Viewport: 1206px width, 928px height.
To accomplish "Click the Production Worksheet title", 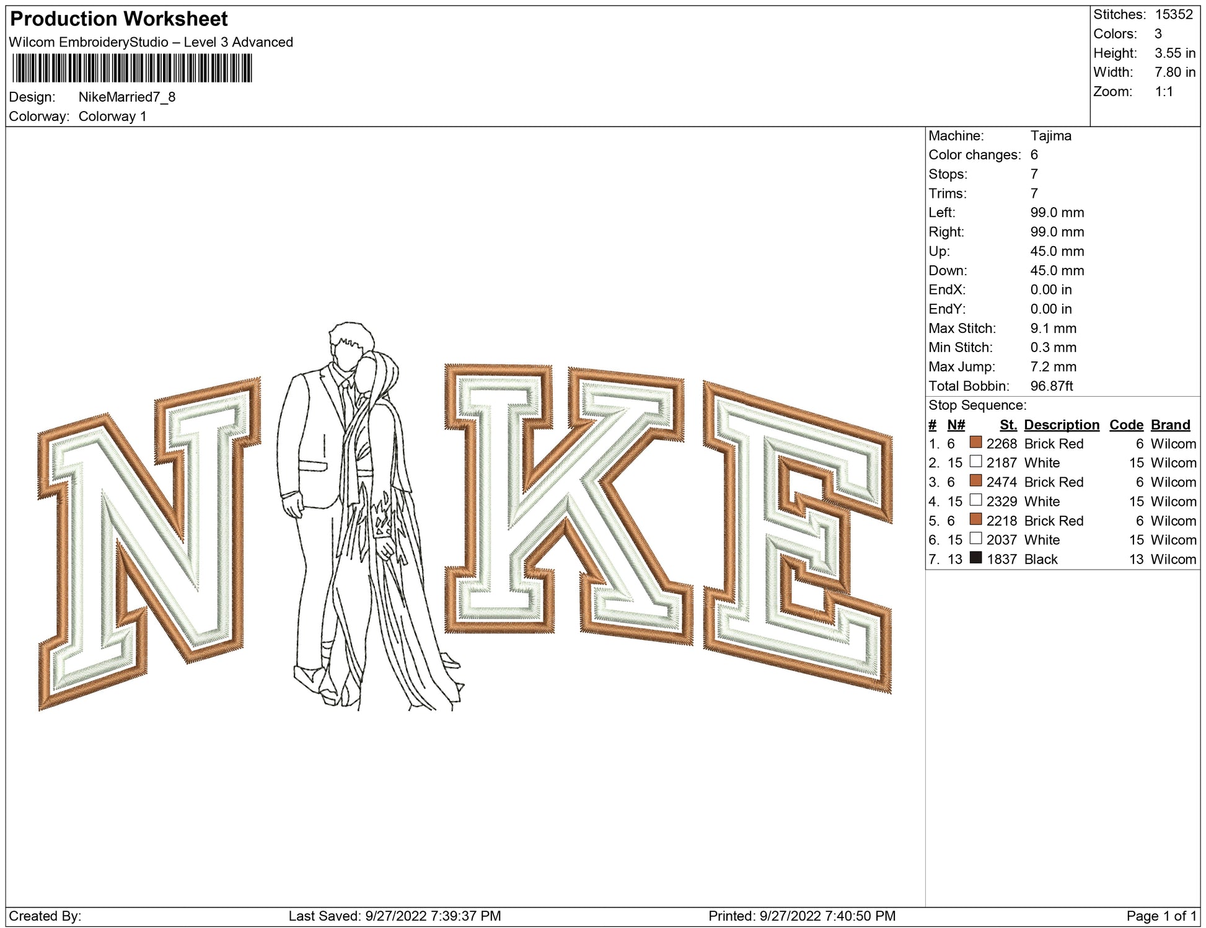I will [119, 19].
